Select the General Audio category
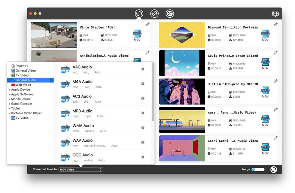This screenshot has width=295, height=193. tap(30, 80)
